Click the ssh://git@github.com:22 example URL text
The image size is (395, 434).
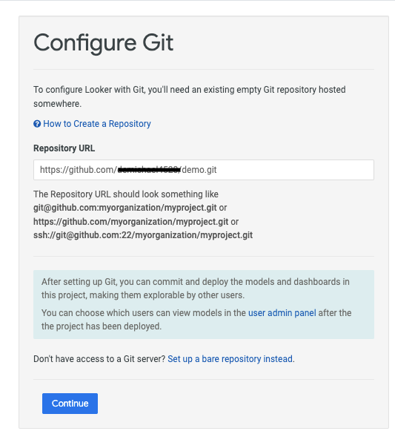click(x=143, y=235)
